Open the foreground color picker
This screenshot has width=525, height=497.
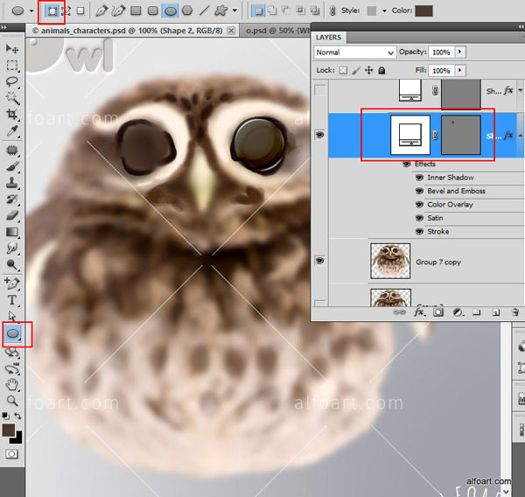8,430
